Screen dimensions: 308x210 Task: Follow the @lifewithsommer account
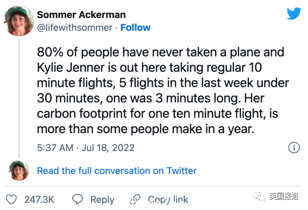pyautogui.click(x=135, y=27)
